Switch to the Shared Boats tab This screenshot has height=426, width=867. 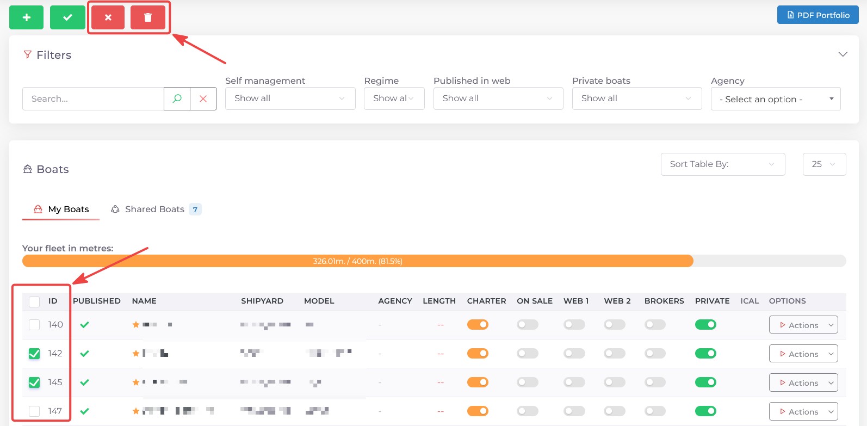click(155, 209)
